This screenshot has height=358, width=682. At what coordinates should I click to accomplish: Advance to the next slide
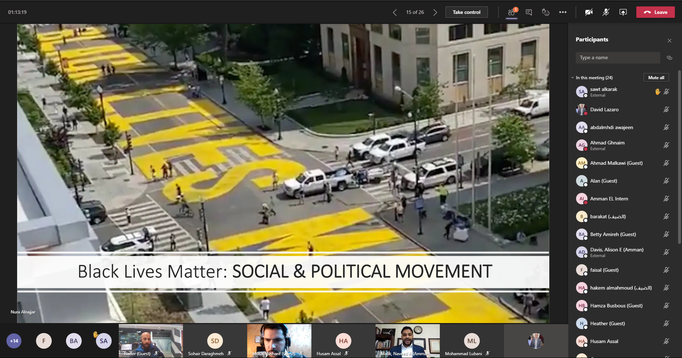point(435,12)
